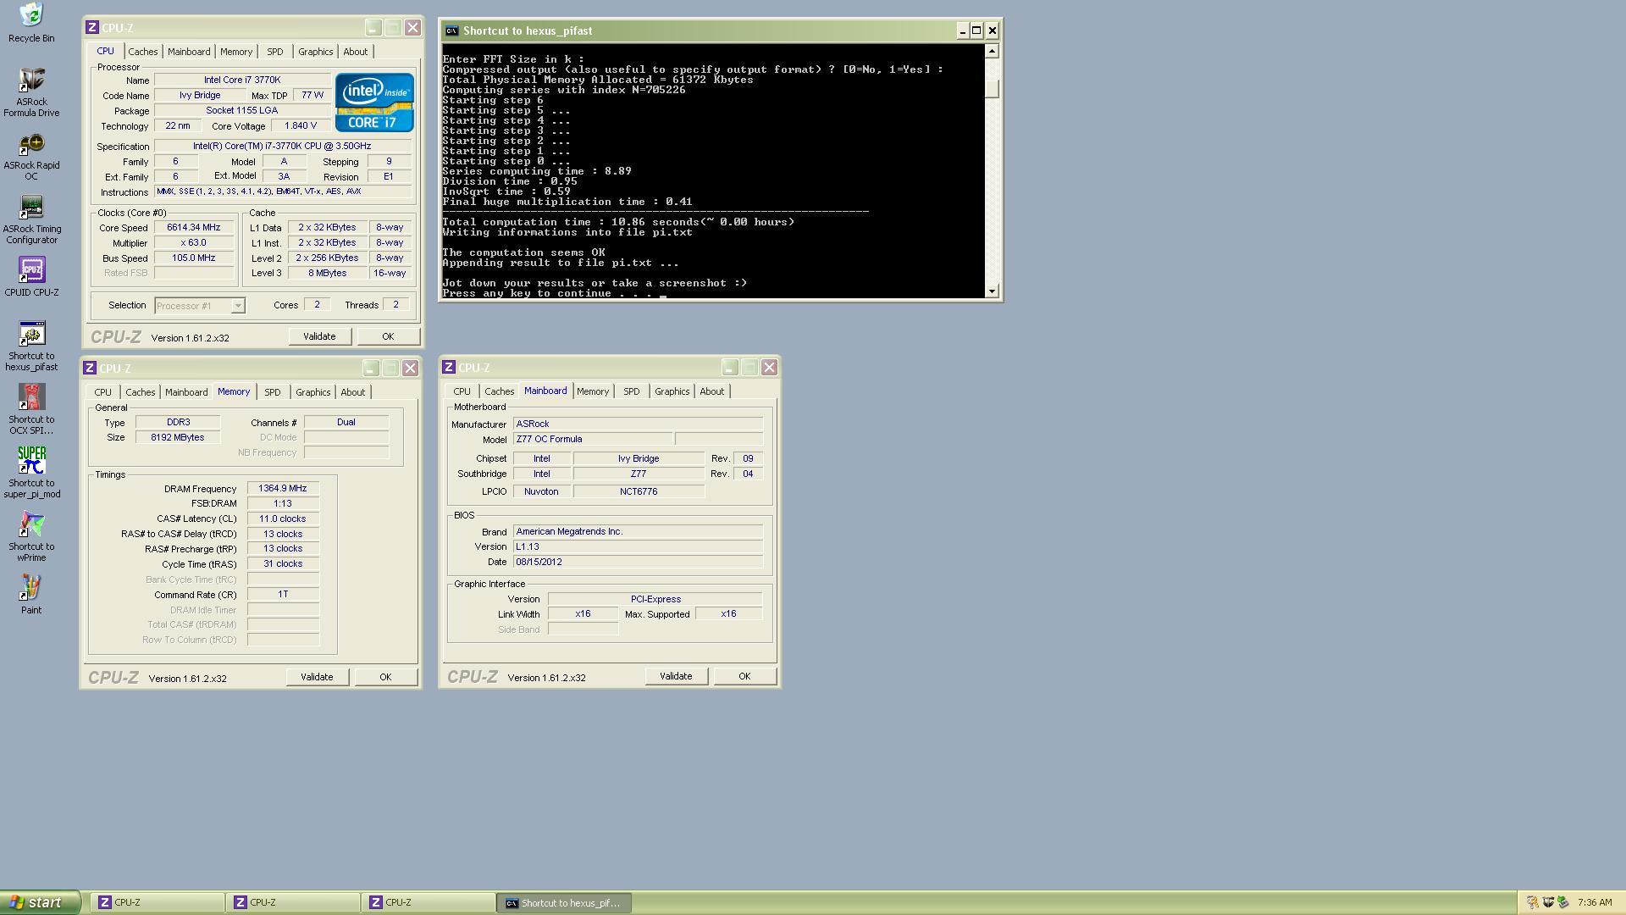Viewport: 1626px width, 915px height.
Task: Select Shortcut to hexus_pifast desktop icon
Action: 31,346
